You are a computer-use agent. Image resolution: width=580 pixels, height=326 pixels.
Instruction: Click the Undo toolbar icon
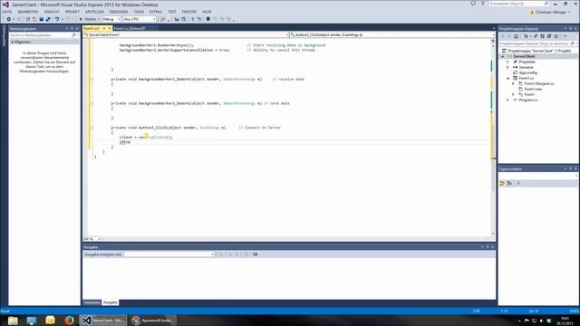coord(57,19)
